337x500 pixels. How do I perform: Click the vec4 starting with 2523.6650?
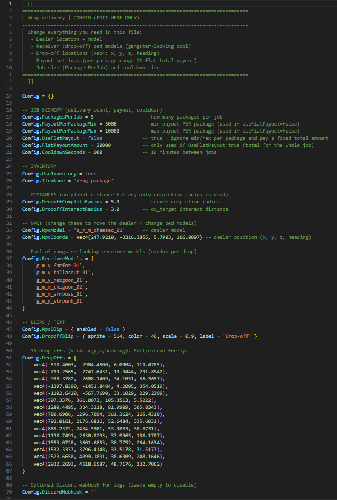pyautogui.click(x=99, y=457)
